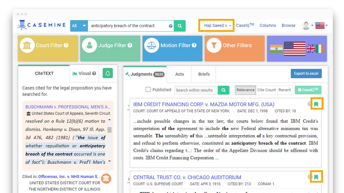This screenshot has width=344, height=193.
Task: Switch to the Briefs tab
Action: coord(204,74)
